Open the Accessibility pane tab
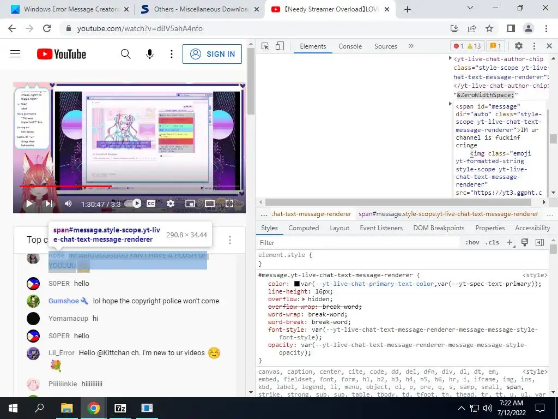 532,228
